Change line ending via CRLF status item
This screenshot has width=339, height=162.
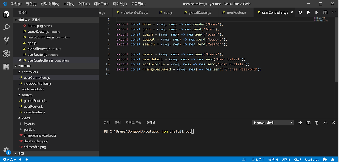297,160
